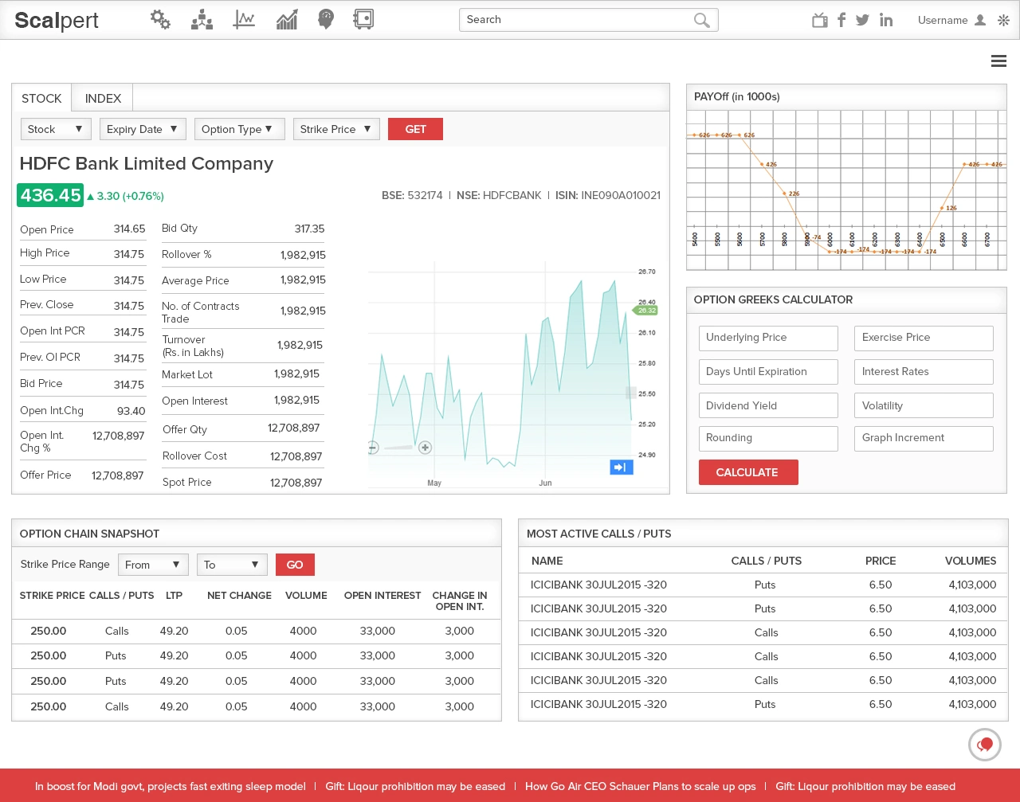The width and height of the screenshot is (1020, 802).
Task: Open the Twitter icon link
Action: pos(862,20)
